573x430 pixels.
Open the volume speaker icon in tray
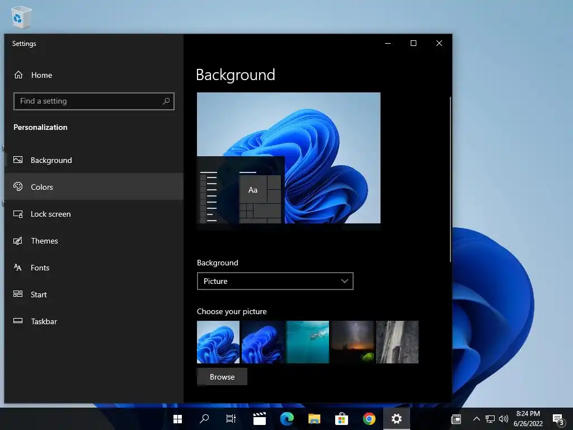pos(503,419)
